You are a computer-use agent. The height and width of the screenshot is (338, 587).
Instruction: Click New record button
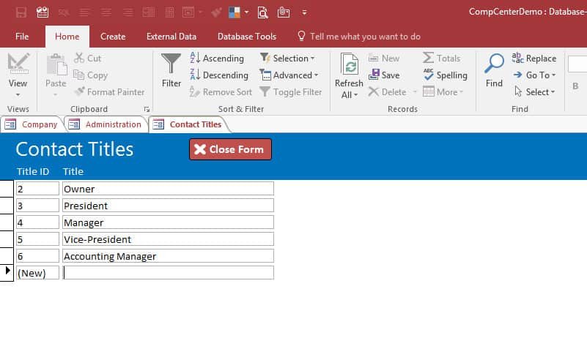tap(384, 59)
